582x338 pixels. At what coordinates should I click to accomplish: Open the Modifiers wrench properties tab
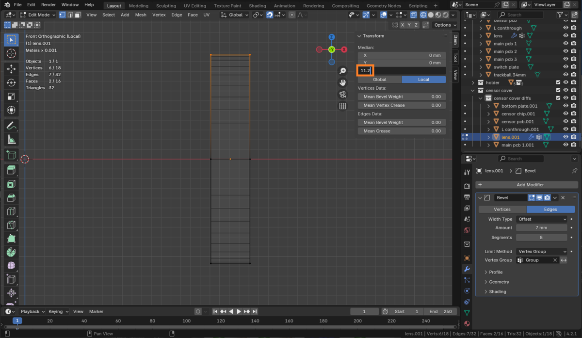click(x=467, y=269)
